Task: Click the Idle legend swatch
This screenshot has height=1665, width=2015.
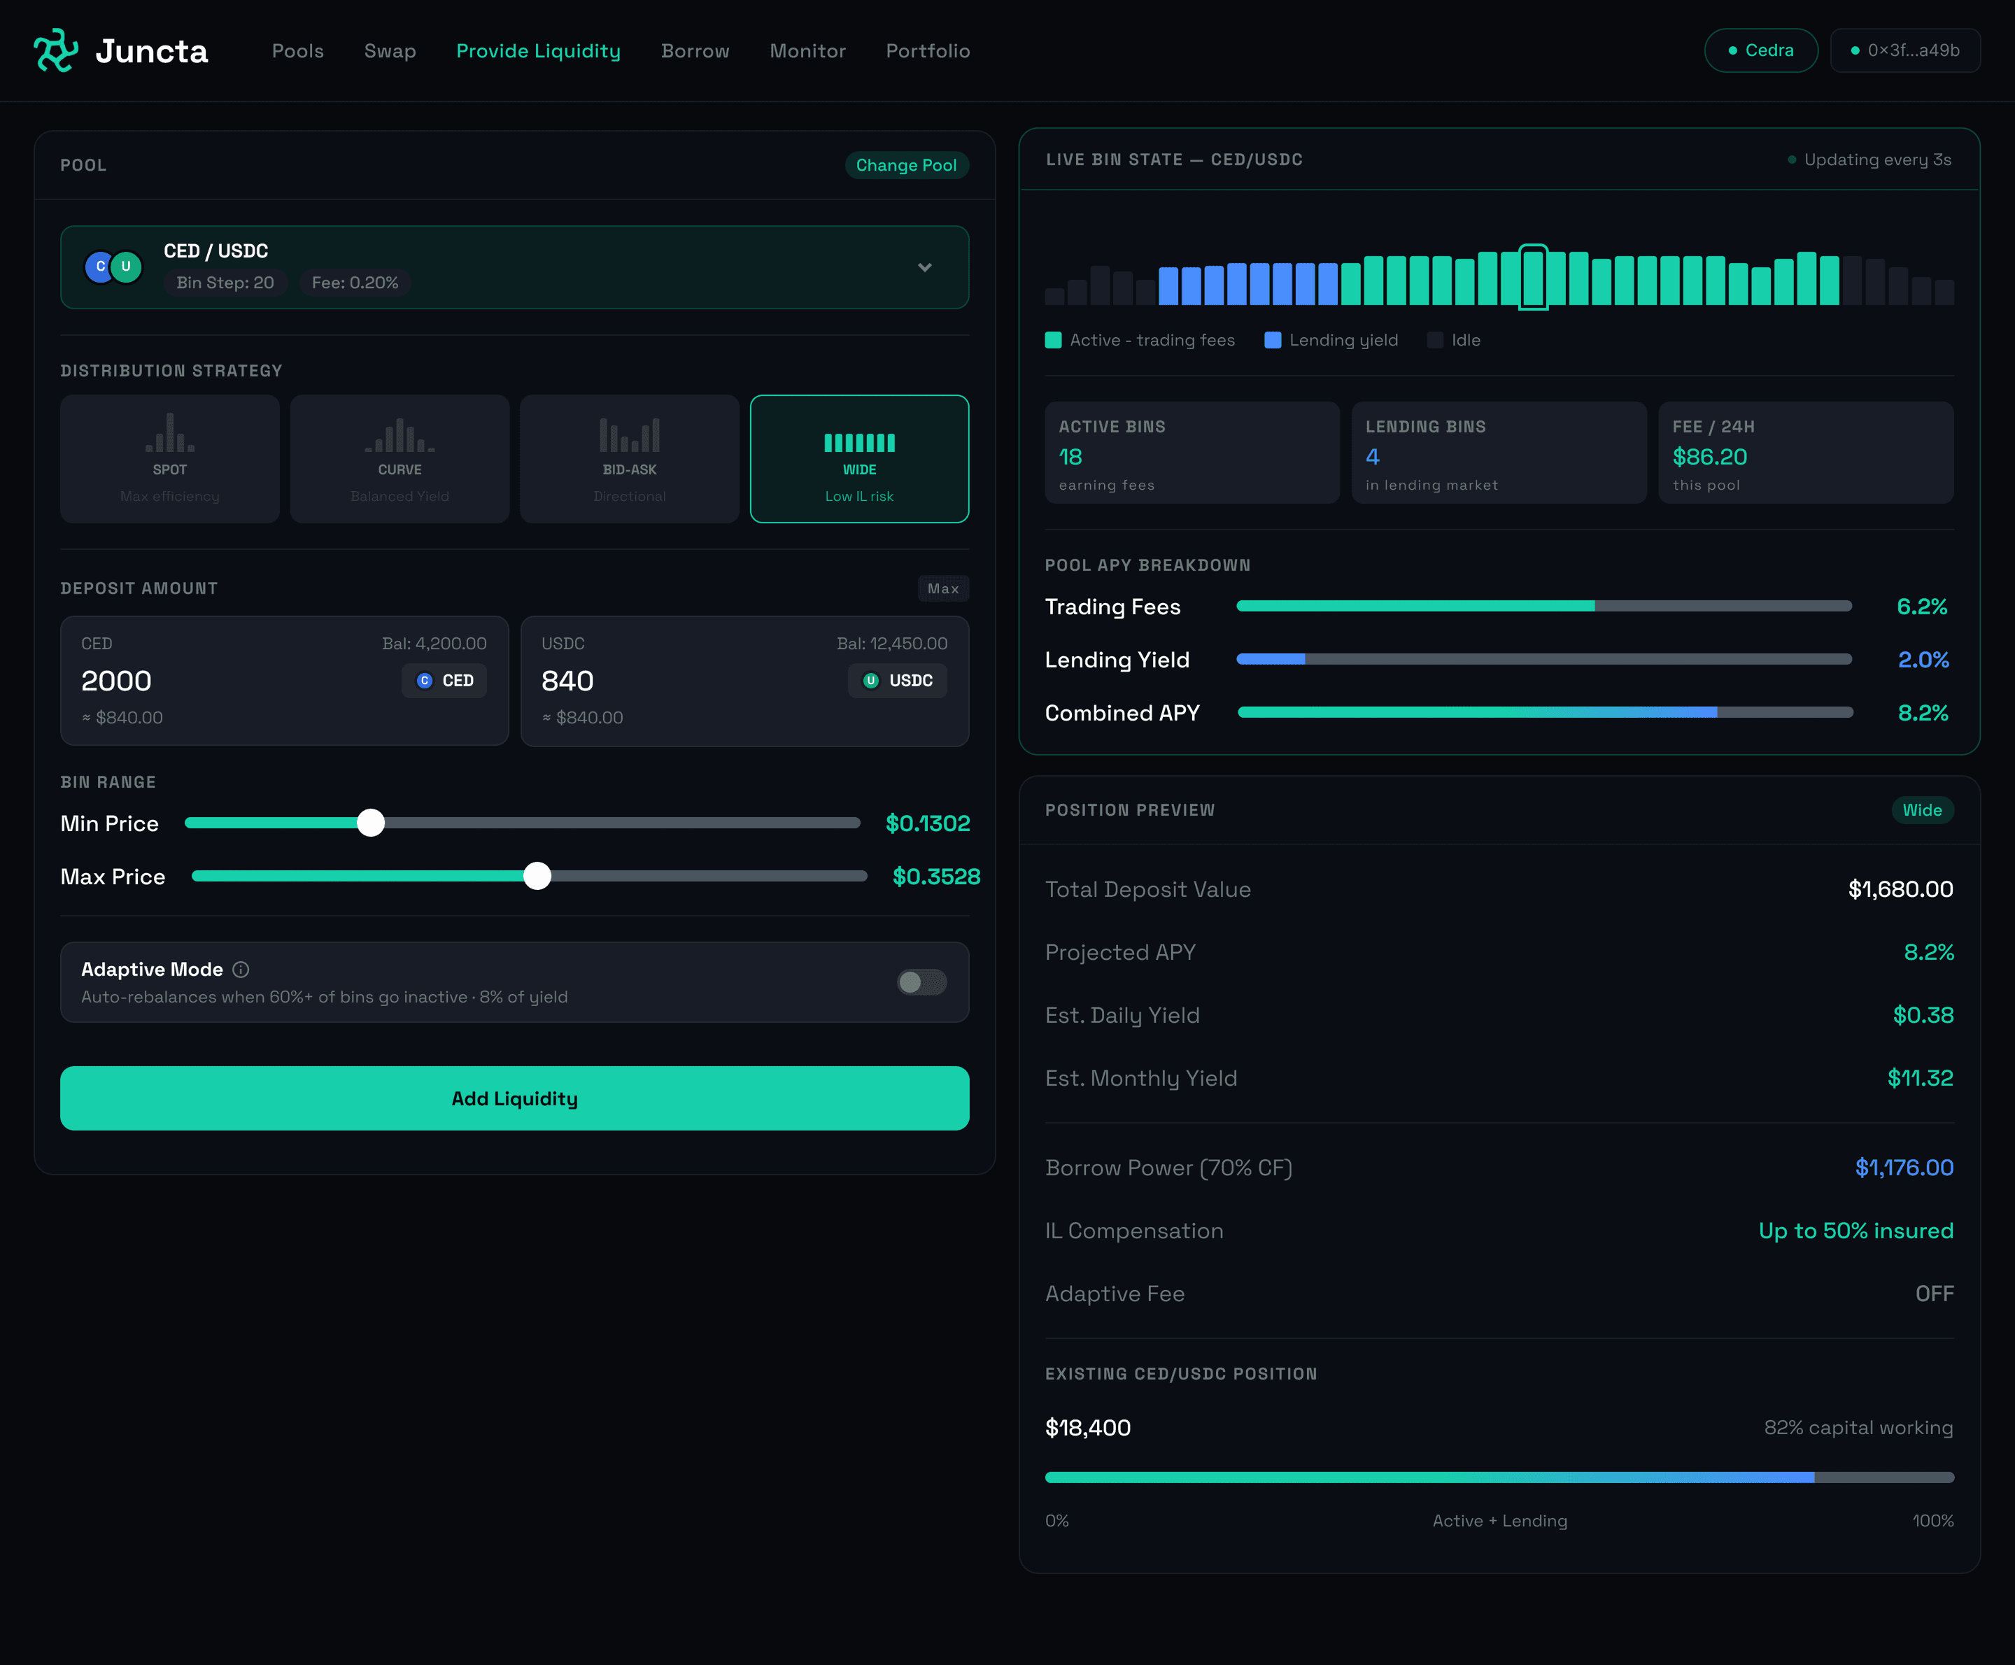Action: pyautogui.click(x=1435, y=339)
